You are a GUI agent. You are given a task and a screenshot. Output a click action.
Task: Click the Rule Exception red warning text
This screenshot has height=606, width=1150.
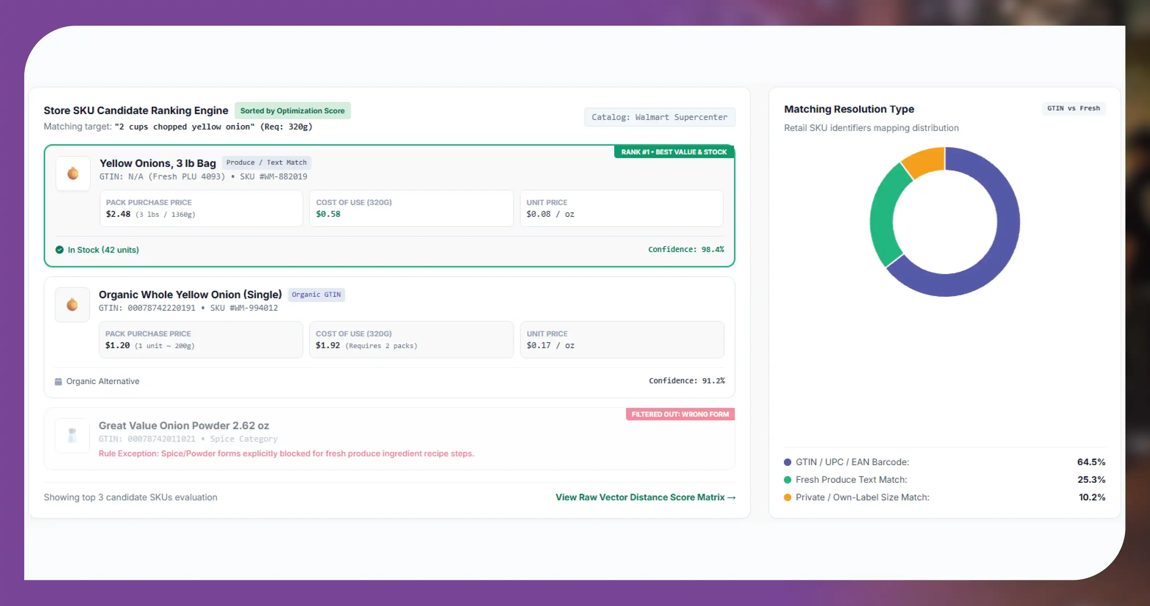286,453
